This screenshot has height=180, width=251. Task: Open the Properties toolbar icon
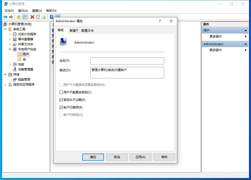pyautogui.click(x=38, y=17)
